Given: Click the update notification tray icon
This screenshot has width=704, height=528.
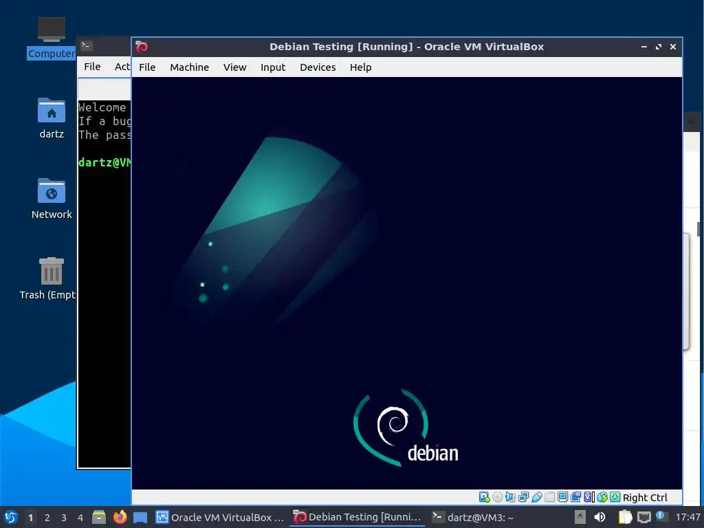Looking at the screenshot, I should click(x=661, y=516).
